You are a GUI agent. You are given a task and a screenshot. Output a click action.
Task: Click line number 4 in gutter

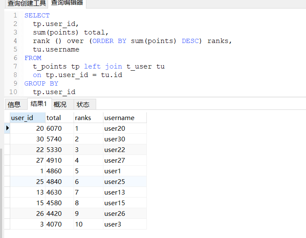click(15, 41)
